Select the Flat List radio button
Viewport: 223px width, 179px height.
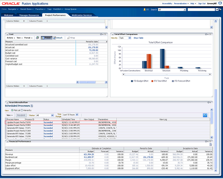click(12, 110)
